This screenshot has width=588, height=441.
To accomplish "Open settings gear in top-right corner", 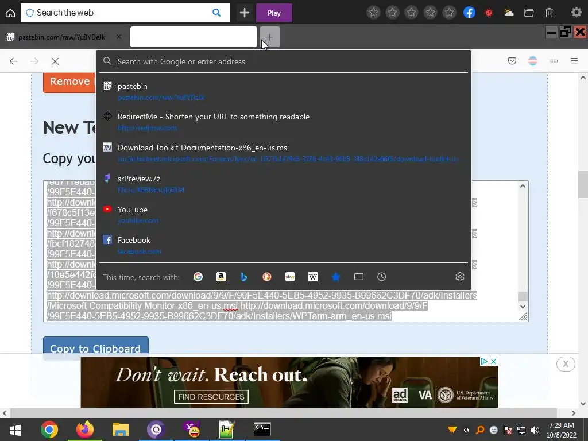I will [576, 13].
